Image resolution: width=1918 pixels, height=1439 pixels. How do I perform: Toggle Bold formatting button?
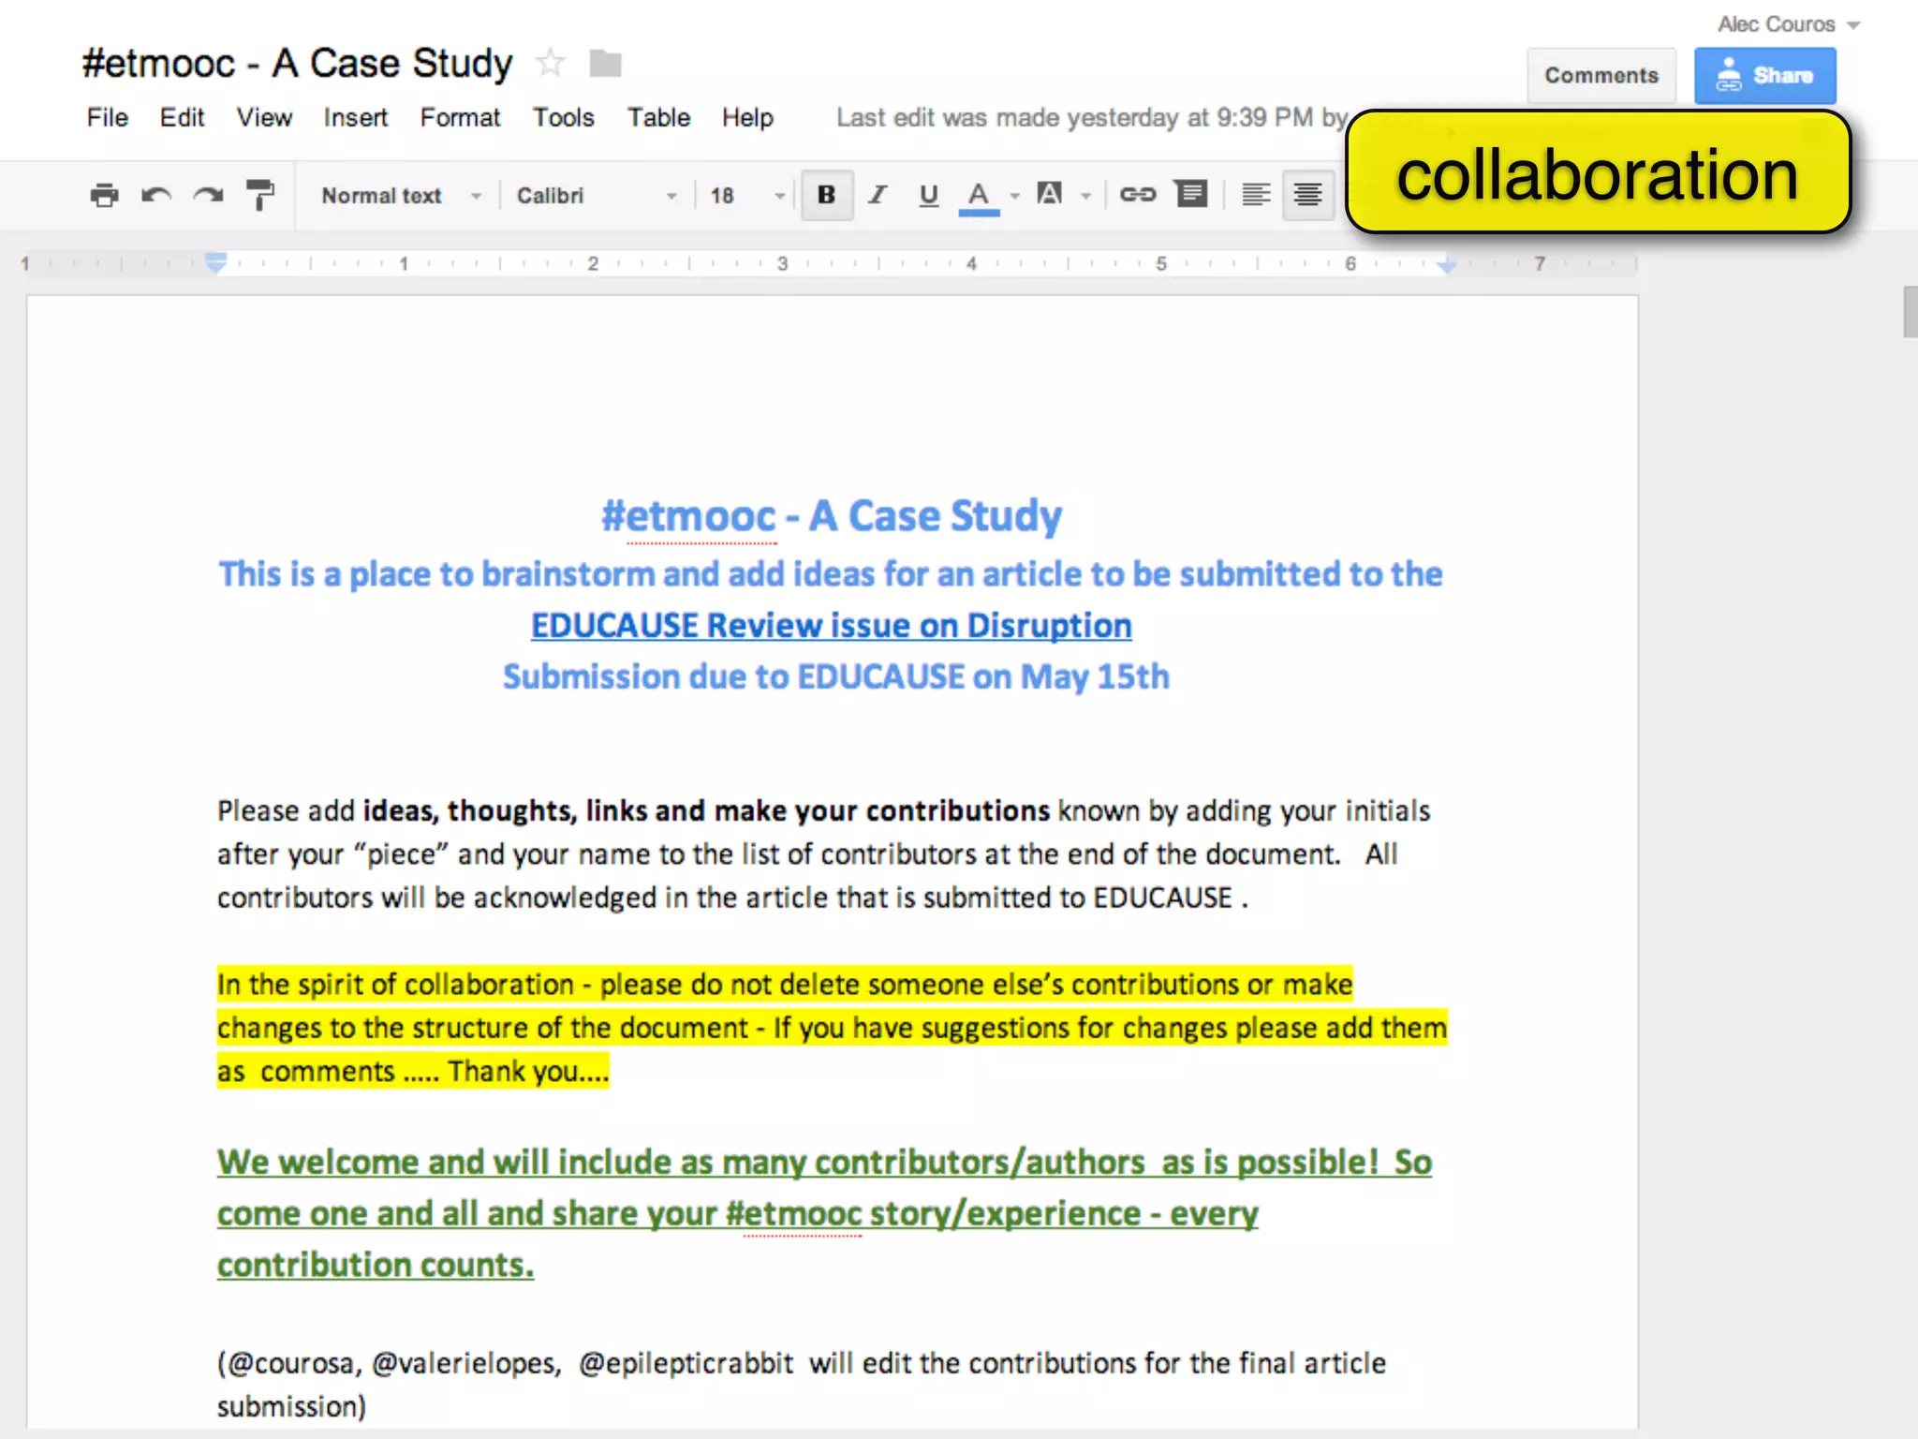pyautogui.click(x=826, y=195)
